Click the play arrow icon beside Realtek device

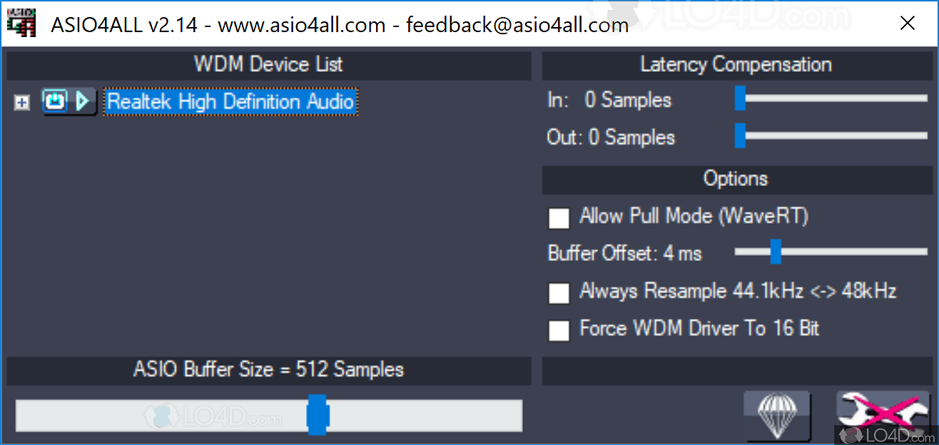[83, 102]
